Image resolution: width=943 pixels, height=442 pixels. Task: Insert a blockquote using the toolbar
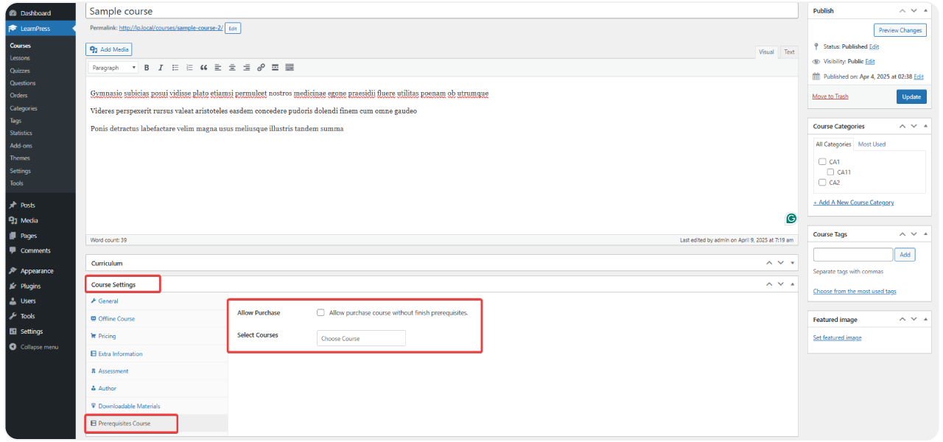203,68
